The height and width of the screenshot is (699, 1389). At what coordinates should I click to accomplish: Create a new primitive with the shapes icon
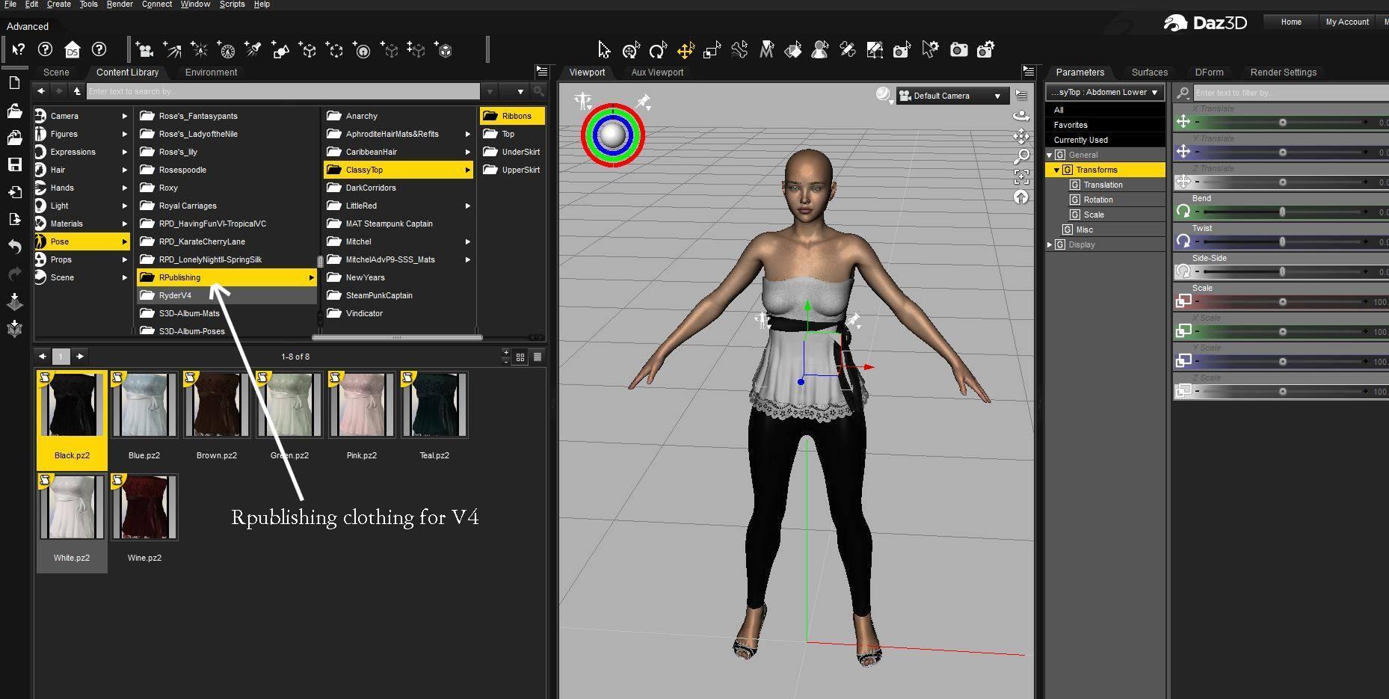pyautogui.click(x=280, y=50)
